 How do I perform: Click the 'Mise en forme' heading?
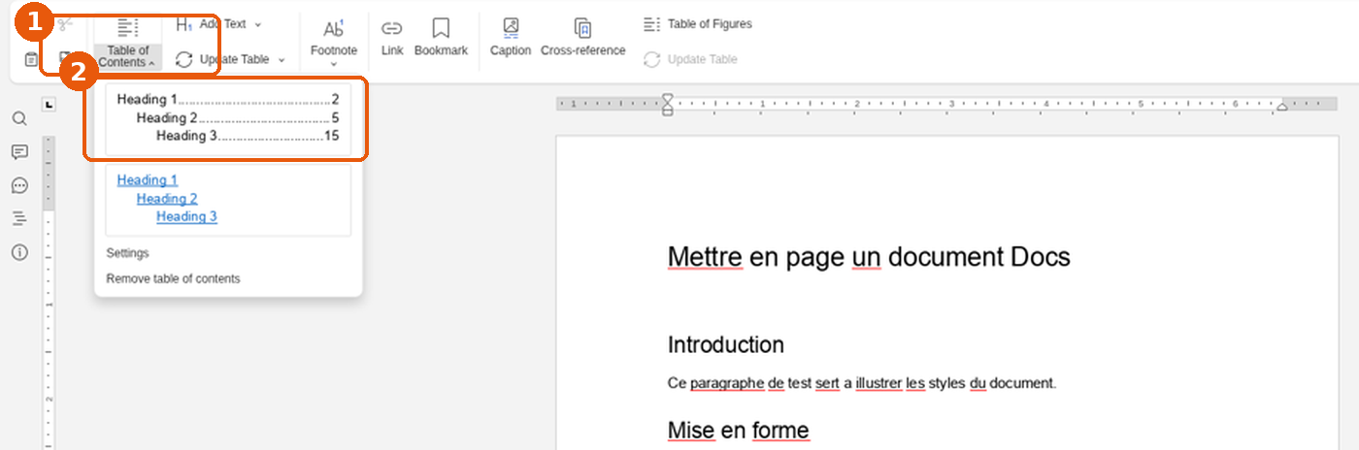pos(738,430)
